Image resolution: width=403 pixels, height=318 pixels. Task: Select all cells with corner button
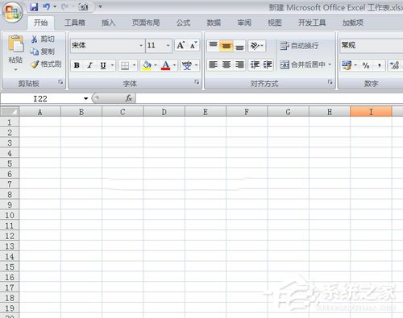pyautogui.click(x=10, y=111)
